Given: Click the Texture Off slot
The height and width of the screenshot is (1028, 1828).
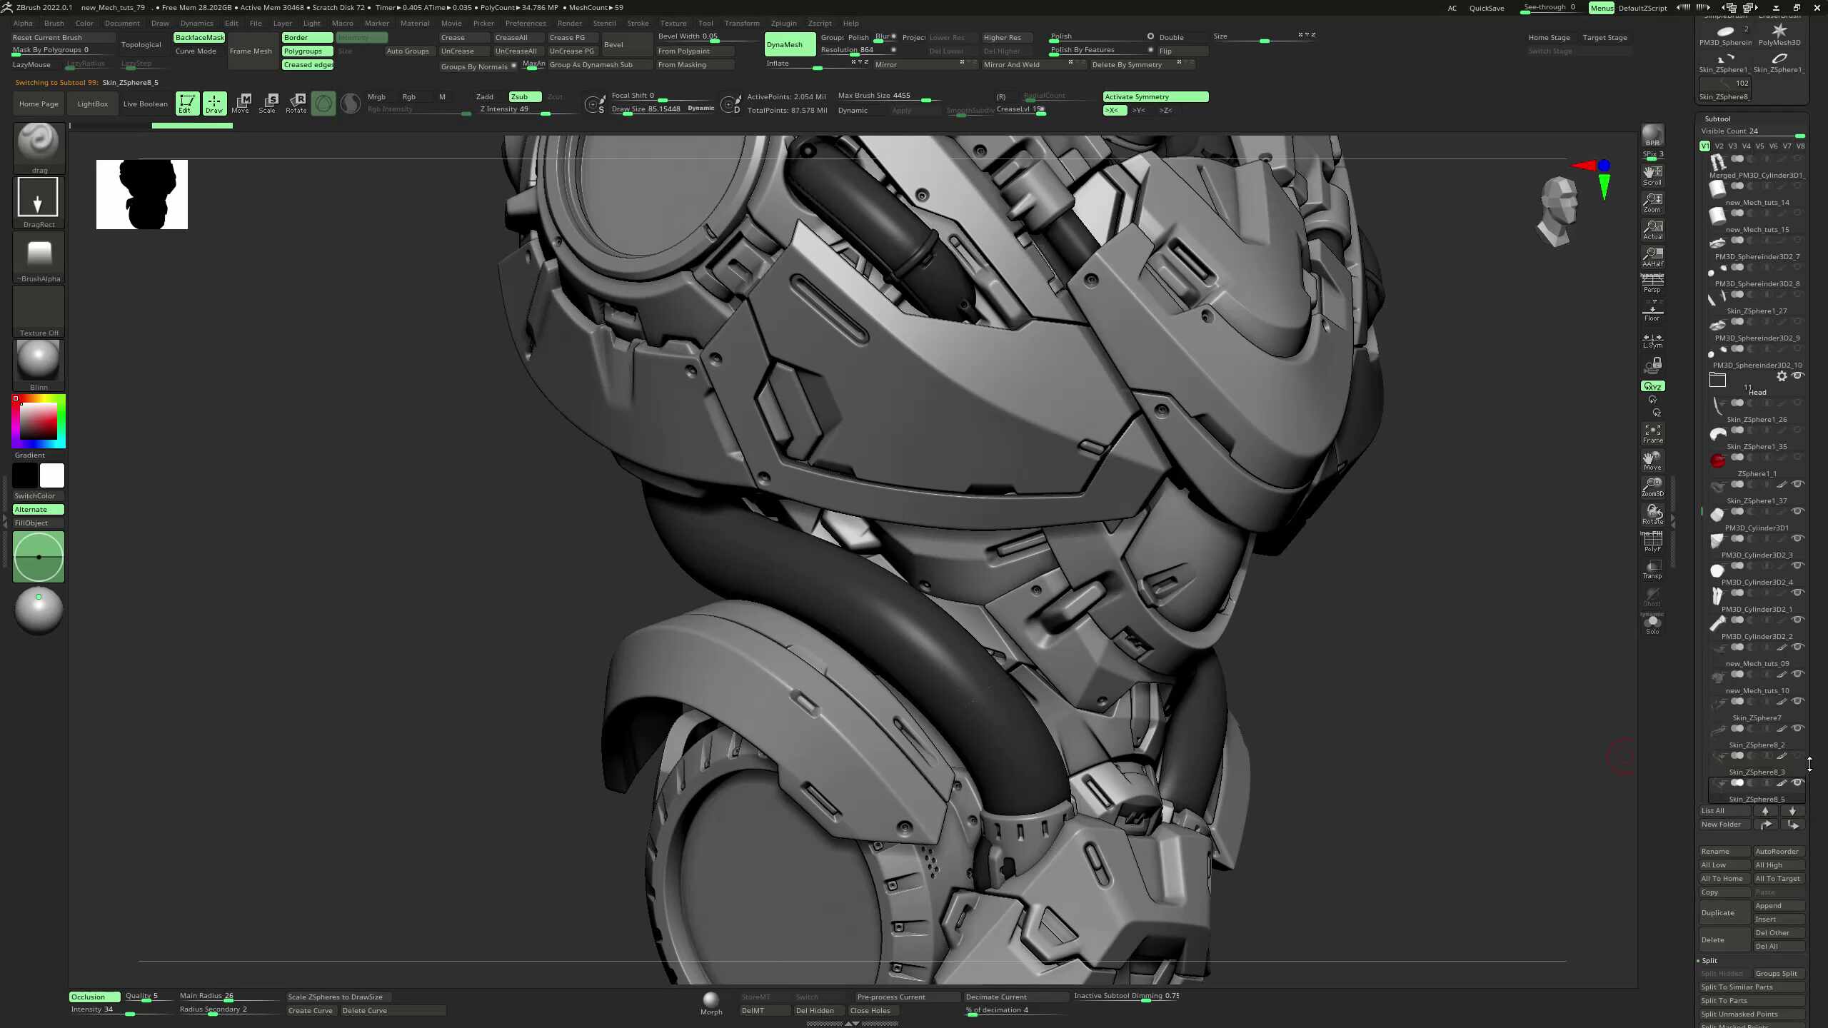Looking at the screenshot, I should click(39, 311).
